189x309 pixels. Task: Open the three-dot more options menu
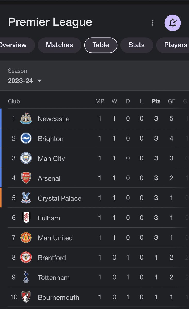153,23
